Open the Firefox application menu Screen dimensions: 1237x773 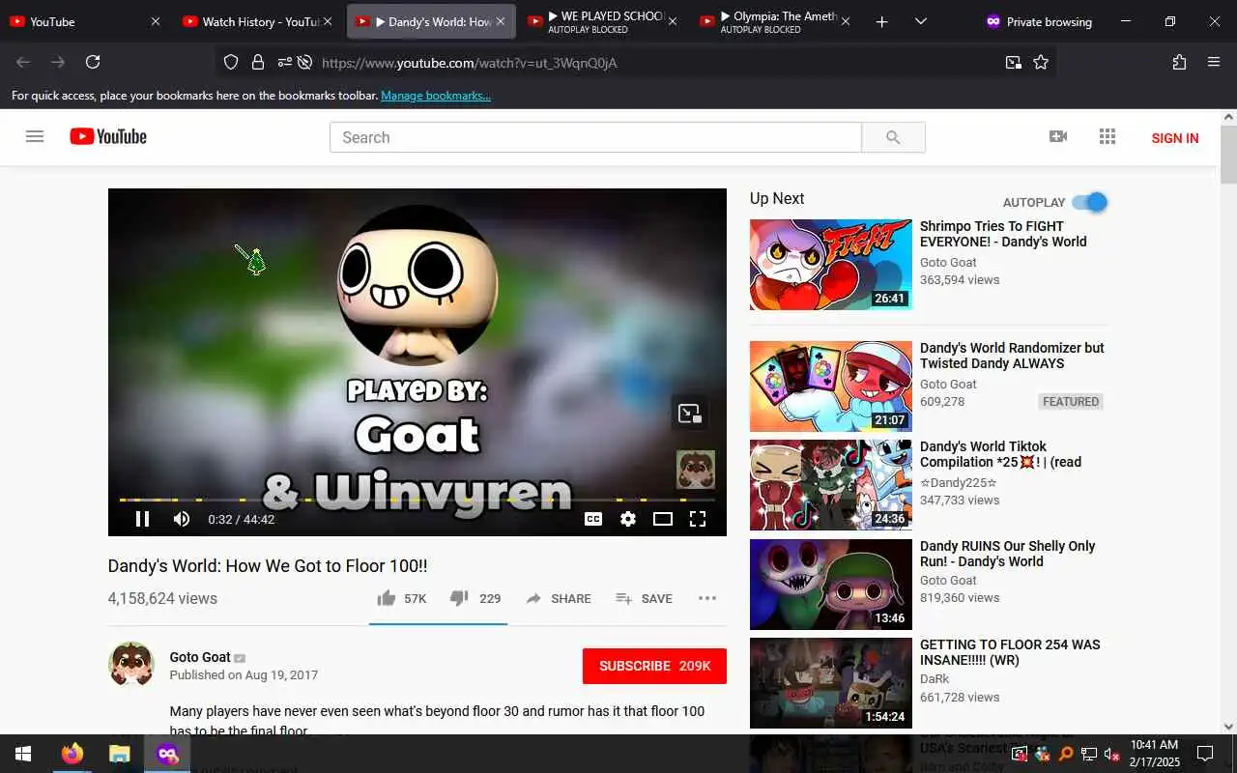pos(1214,62)
